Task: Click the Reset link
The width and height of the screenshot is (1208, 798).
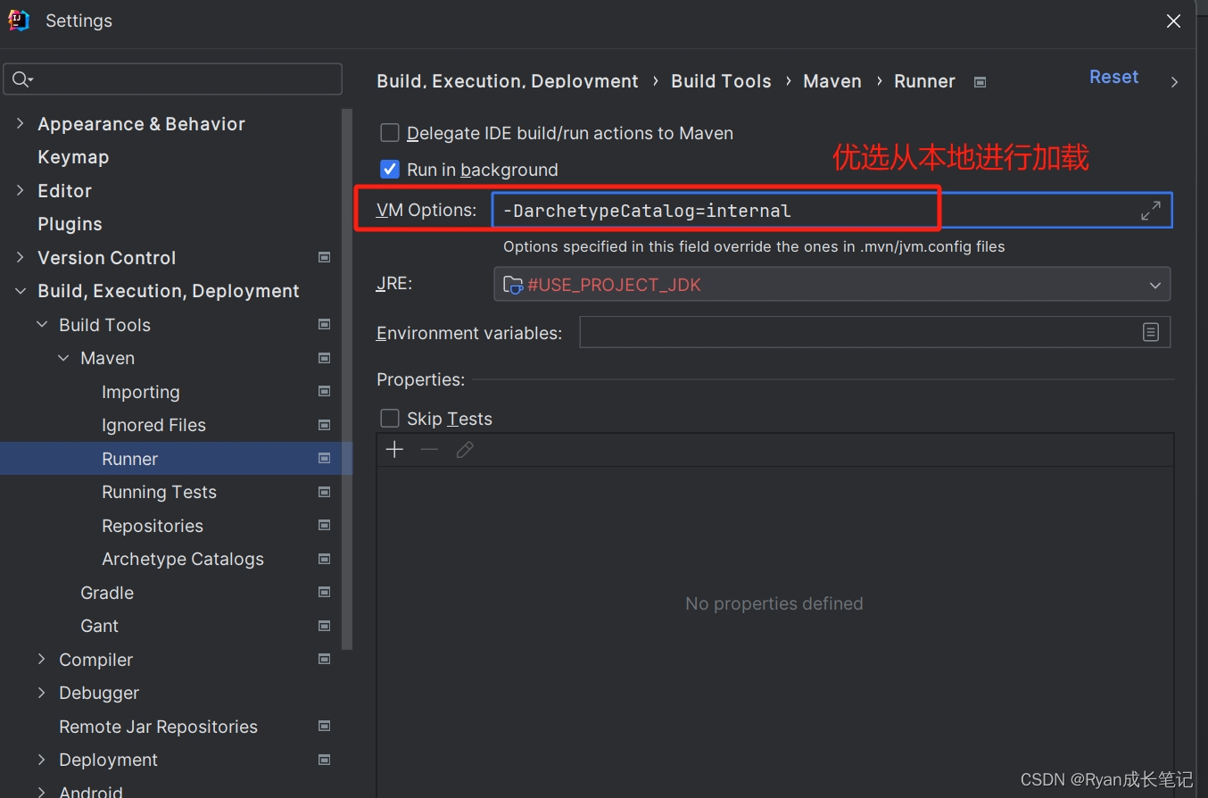Action: coord(1113,77)
